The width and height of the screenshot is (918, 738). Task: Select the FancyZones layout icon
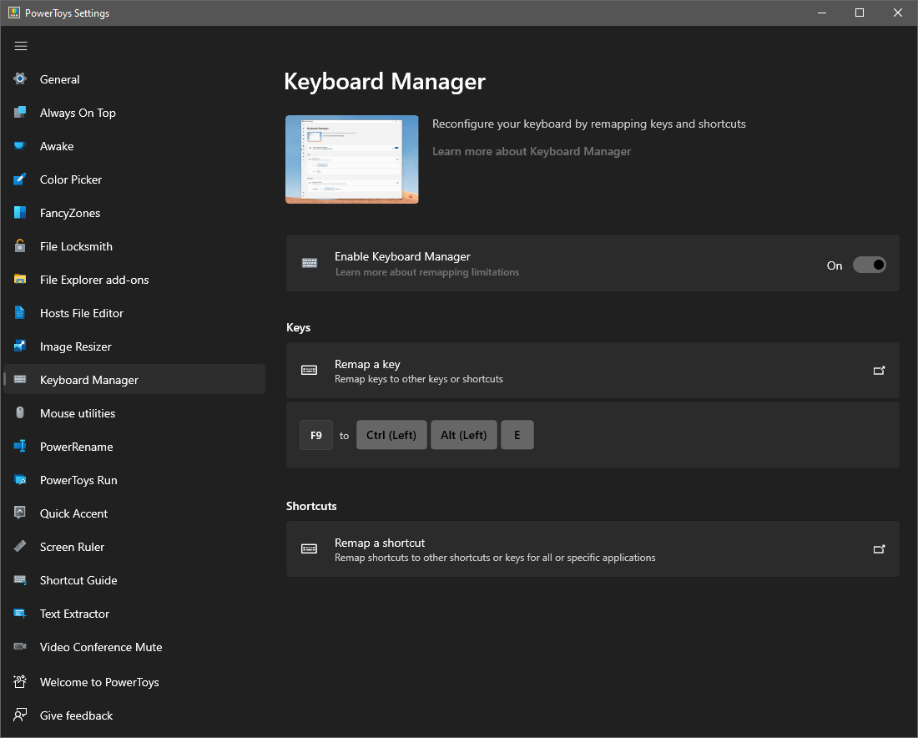[20, 213]
